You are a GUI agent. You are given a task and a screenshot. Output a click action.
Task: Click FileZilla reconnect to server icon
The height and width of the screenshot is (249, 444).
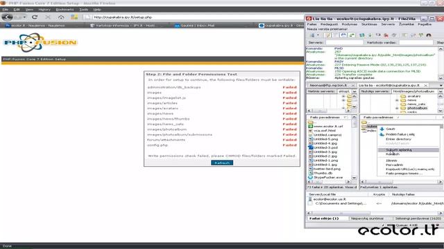pyautogui.click(x=394, y=35)
